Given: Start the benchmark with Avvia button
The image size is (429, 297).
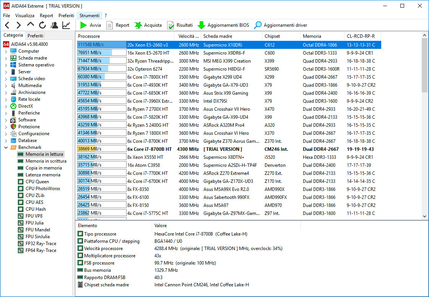Looking at the screenshot, I should point(91,25).
